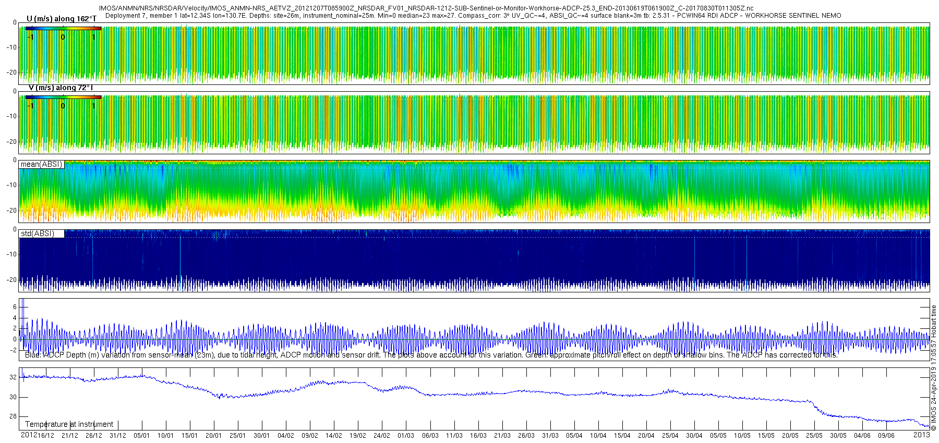Click the '05/05' date tick label
The height and width of the screenshot is (443, 939).
click(718, 436)
